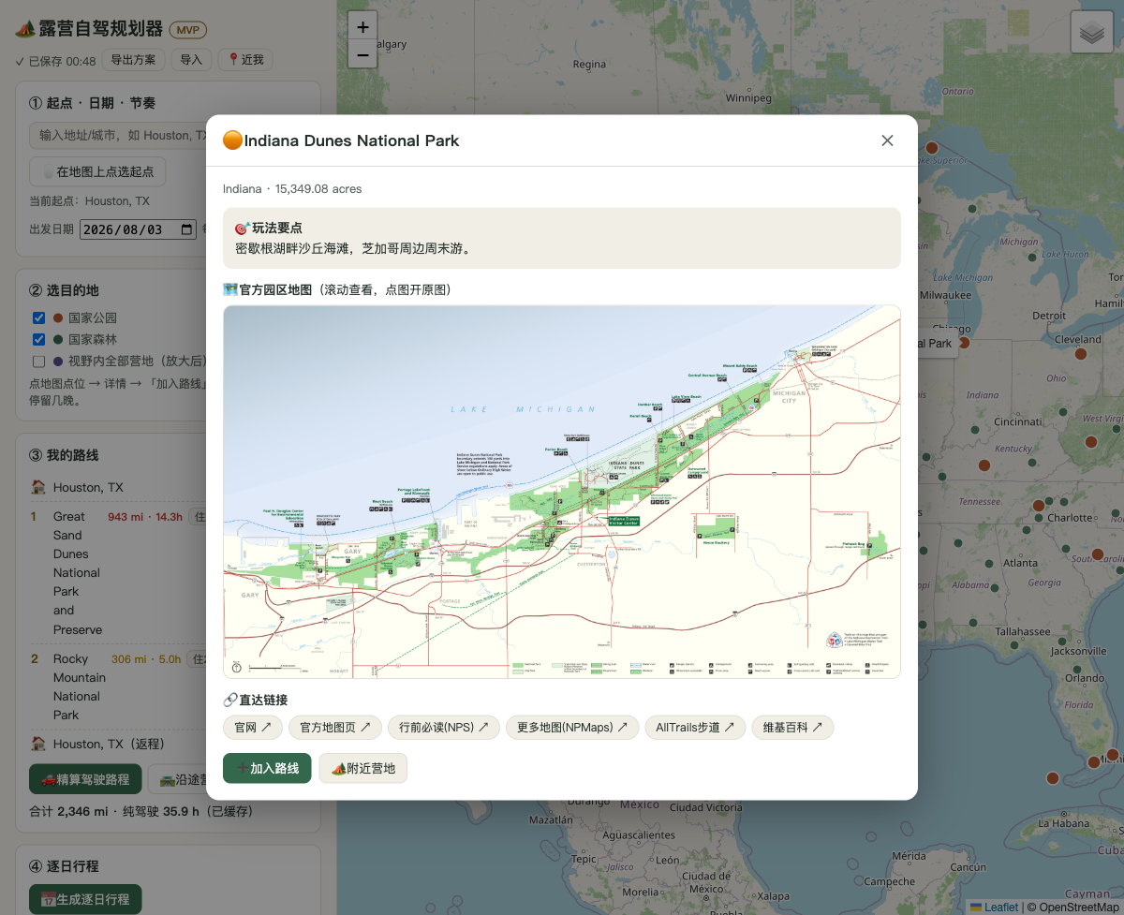Click the 合计 2,346 mi total summary
Image resolution: width=1124 pixels, height=915 pixels.
click(x=141, y=811)
